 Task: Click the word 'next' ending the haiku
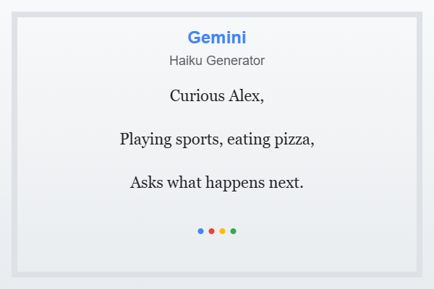[x=284, y=183]
